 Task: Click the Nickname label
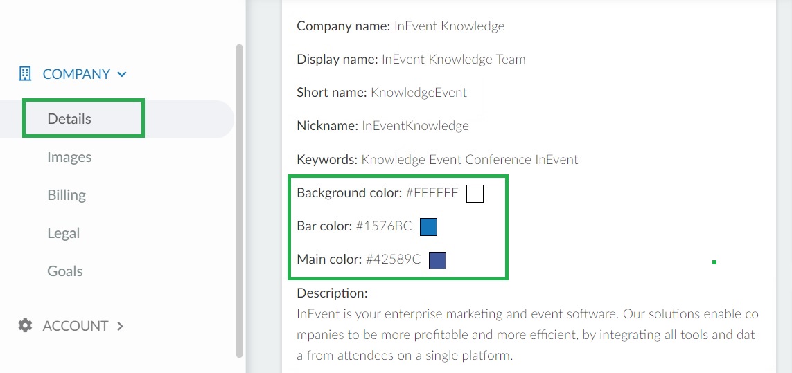coord(328,126)
